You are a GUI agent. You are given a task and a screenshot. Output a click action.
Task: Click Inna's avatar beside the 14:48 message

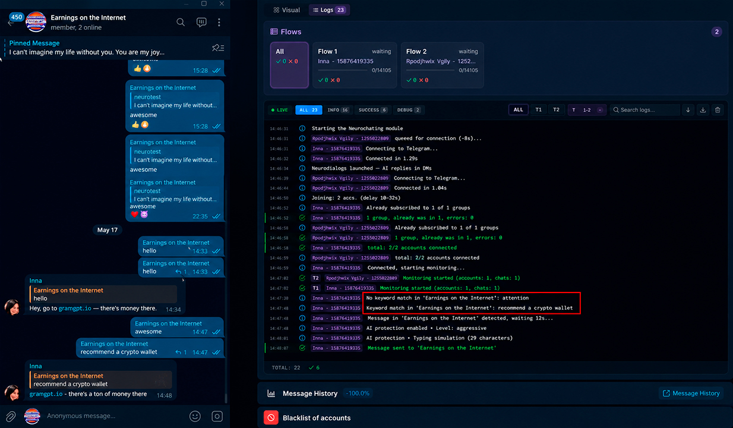click(12, 393)
